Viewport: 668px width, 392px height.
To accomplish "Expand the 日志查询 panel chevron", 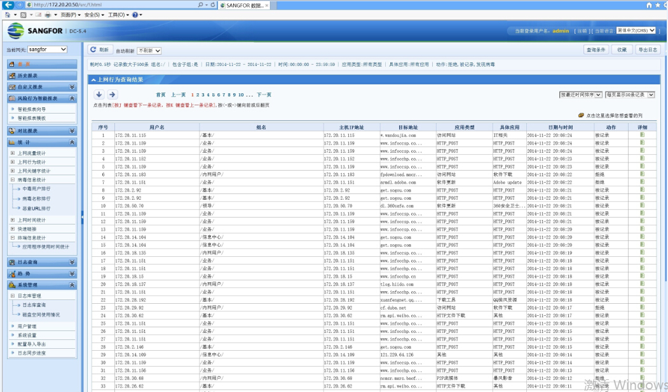I will point(72,263).
